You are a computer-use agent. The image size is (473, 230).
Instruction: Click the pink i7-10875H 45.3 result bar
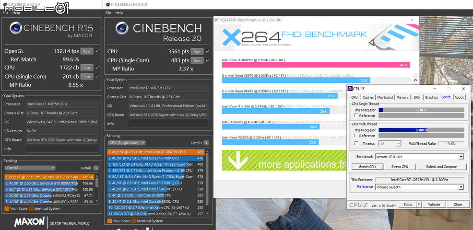[316, 65]
